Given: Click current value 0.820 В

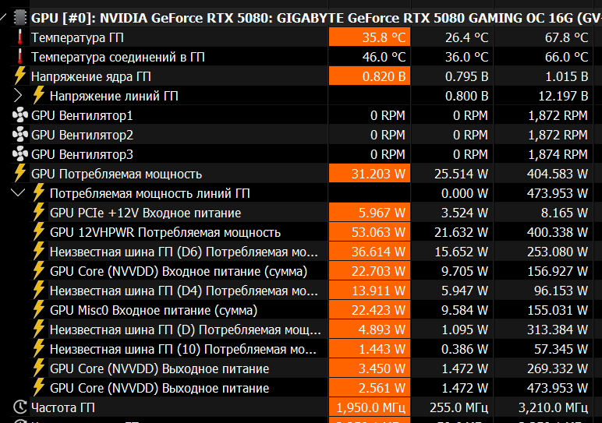Looking at the screenshot, I should 384,76.
